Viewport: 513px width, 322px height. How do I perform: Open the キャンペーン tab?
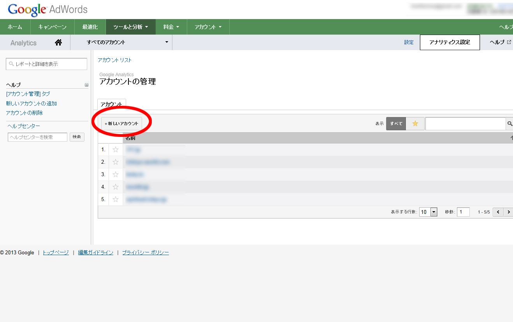[x=52, y=27]
